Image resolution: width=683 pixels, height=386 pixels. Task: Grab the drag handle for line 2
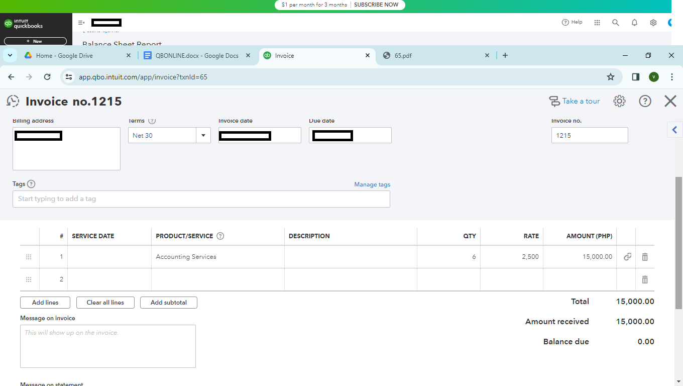click(29, 279)
